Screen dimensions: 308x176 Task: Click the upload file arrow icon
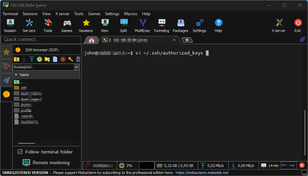32,59
